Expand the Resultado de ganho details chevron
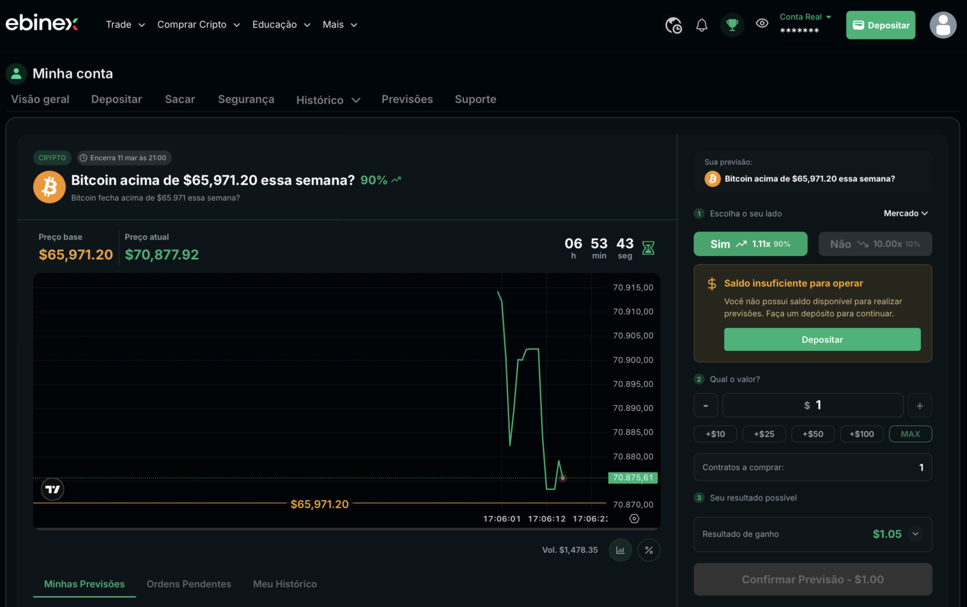 click(915, 534)
